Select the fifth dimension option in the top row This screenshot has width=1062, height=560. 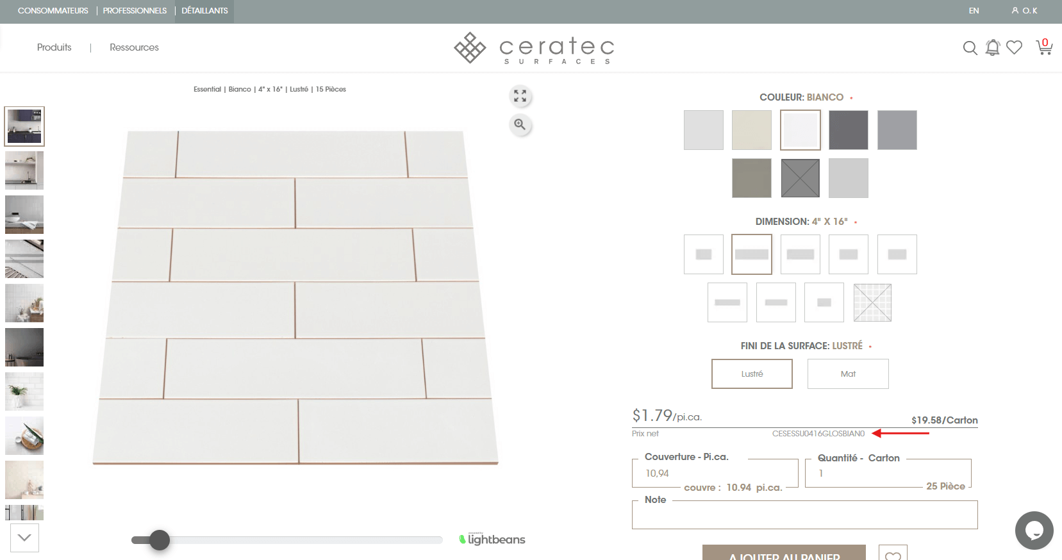897,254
